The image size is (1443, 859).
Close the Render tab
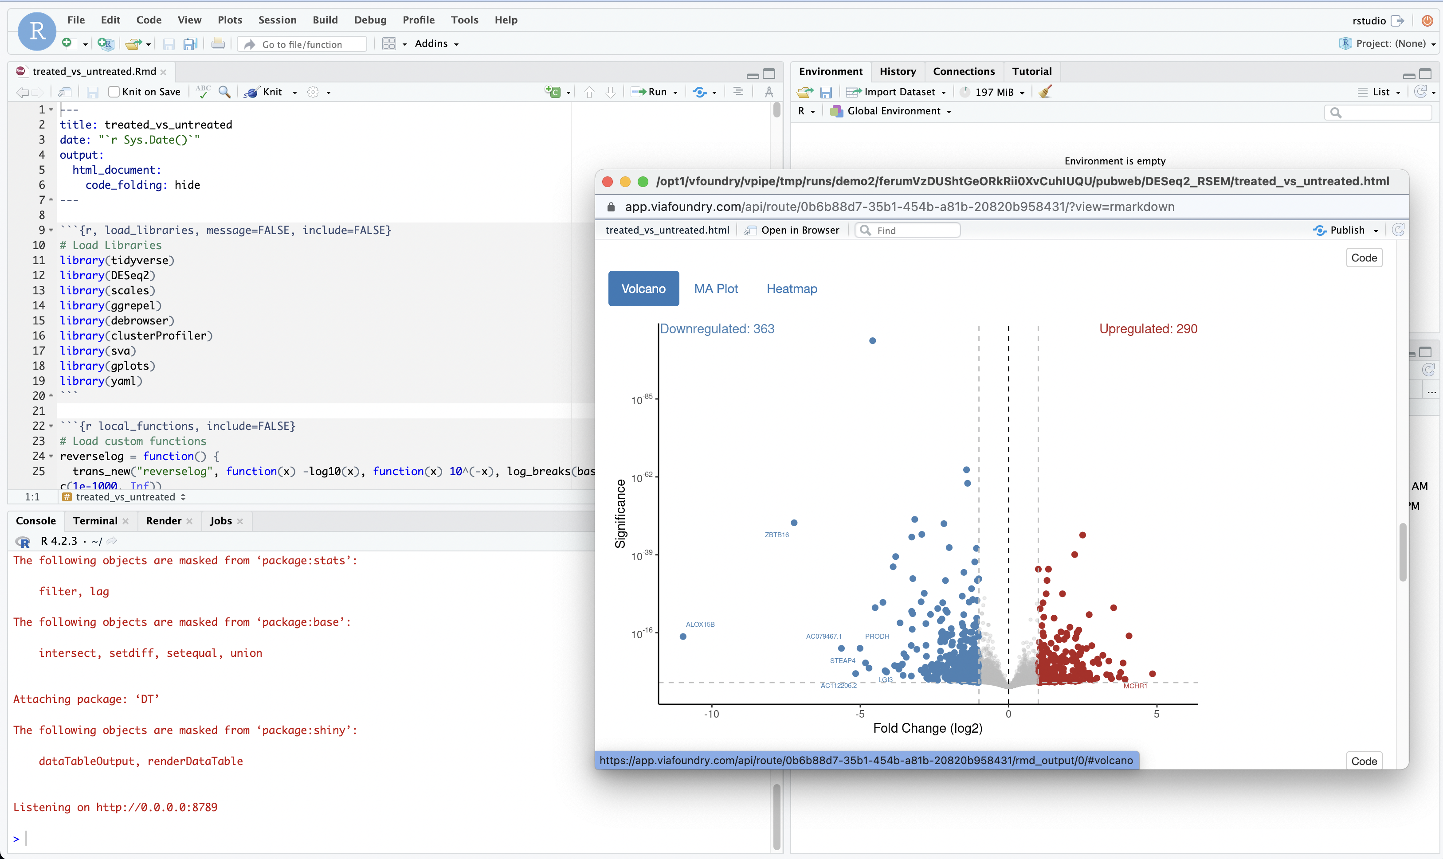click(x=189, y=521)
